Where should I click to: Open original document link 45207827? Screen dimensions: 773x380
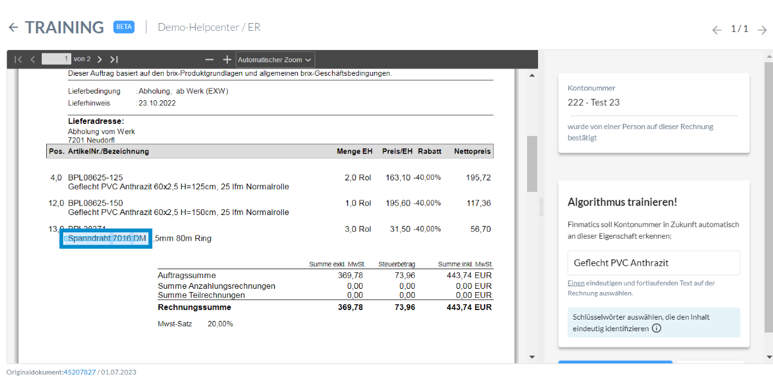coord(80,372)
